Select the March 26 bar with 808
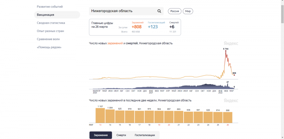284x139 pixels. (x=228, y=117)
